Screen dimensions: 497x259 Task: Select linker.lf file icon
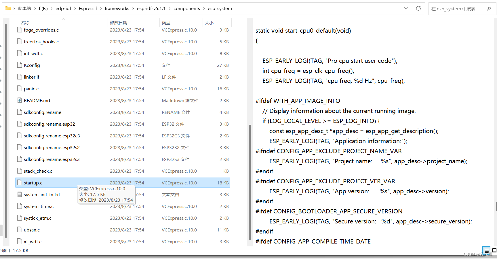pyautogui.click(x=20, y=77)
